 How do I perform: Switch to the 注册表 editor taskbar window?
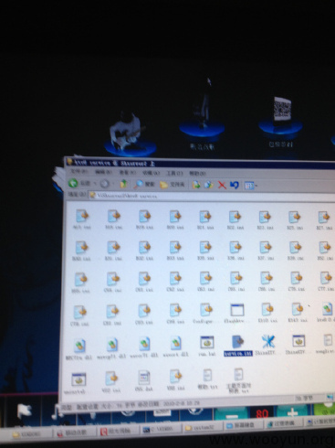[284, 423]
